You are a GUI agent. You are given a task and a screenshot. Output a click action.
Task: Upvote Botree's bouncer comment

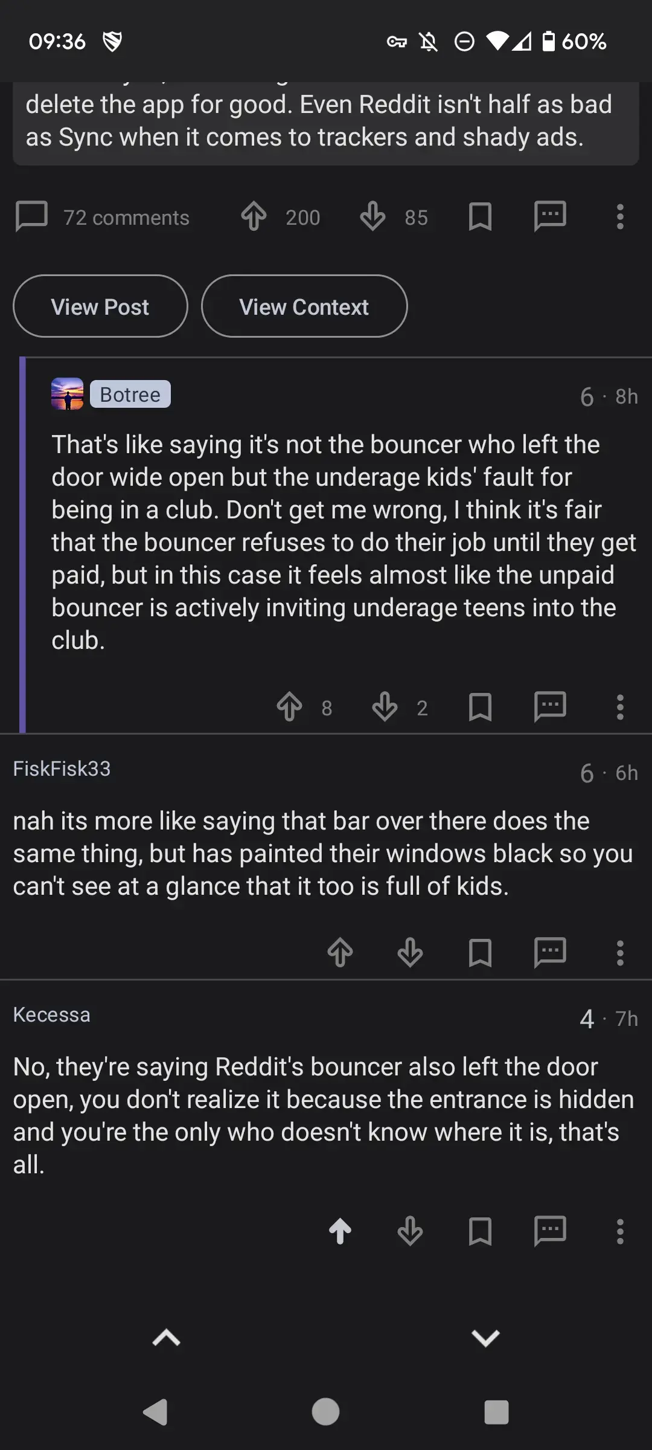pyautogui.click(x=290, y=706)
